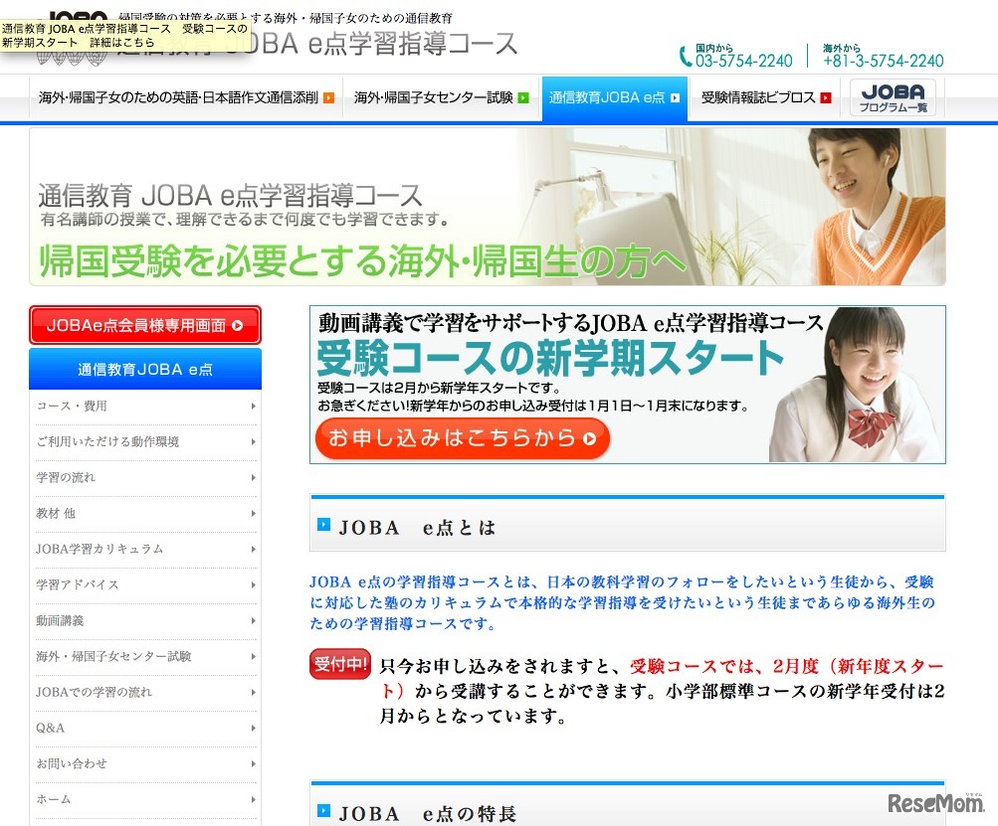Click the 国内から phone icon
The image size is (998, 826).
point(684,55)
